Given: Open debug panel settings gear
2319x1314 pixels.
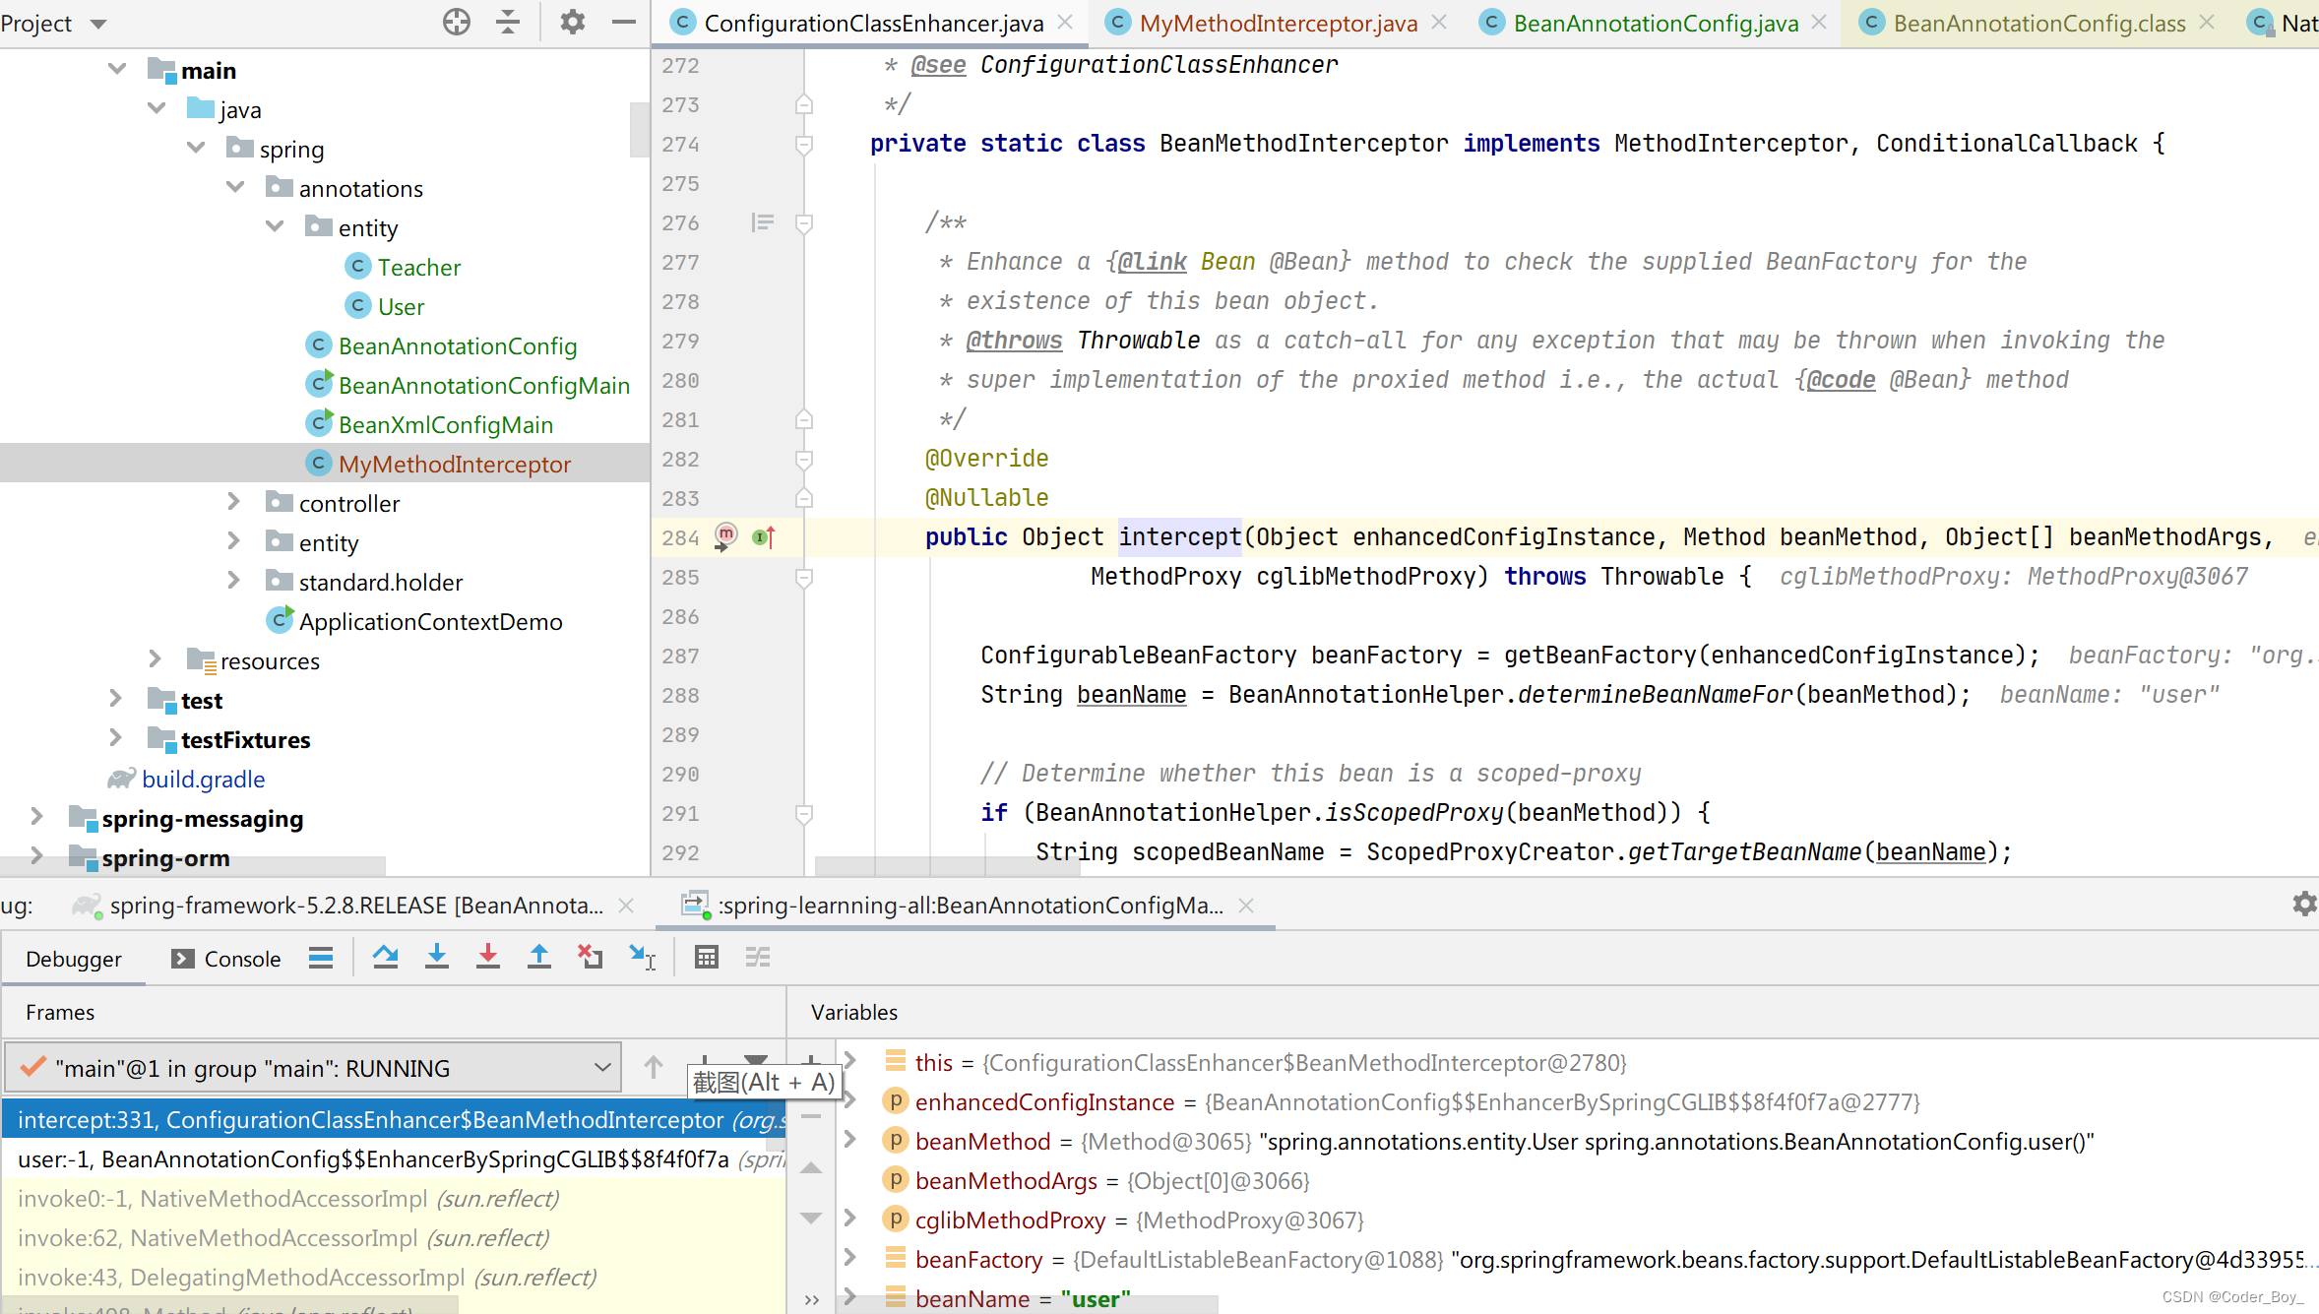Looking at the screenshot, I should pyautogui.click(x=2304, y=904).
